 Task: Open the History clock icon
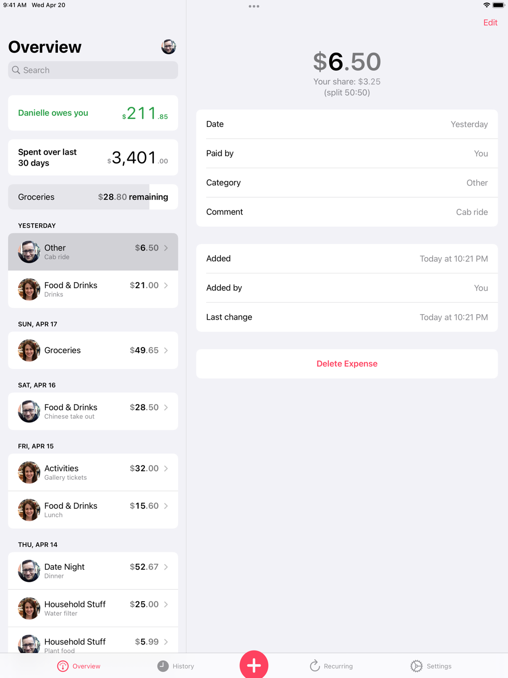click(163, 666)
